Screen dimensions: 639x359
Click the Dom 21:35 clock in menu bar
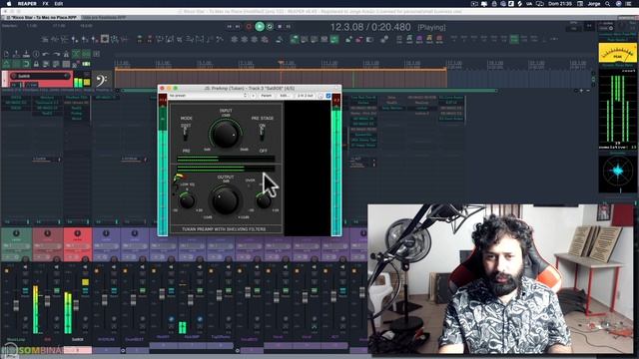point(559,4)
